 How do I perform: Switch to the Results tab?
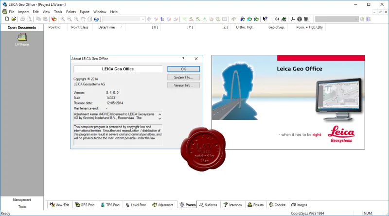pyautogui.click(x=256, y=205)
